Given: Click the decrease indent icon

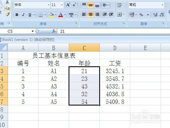Looking at the screenshot, I should (x=104, y=15).
